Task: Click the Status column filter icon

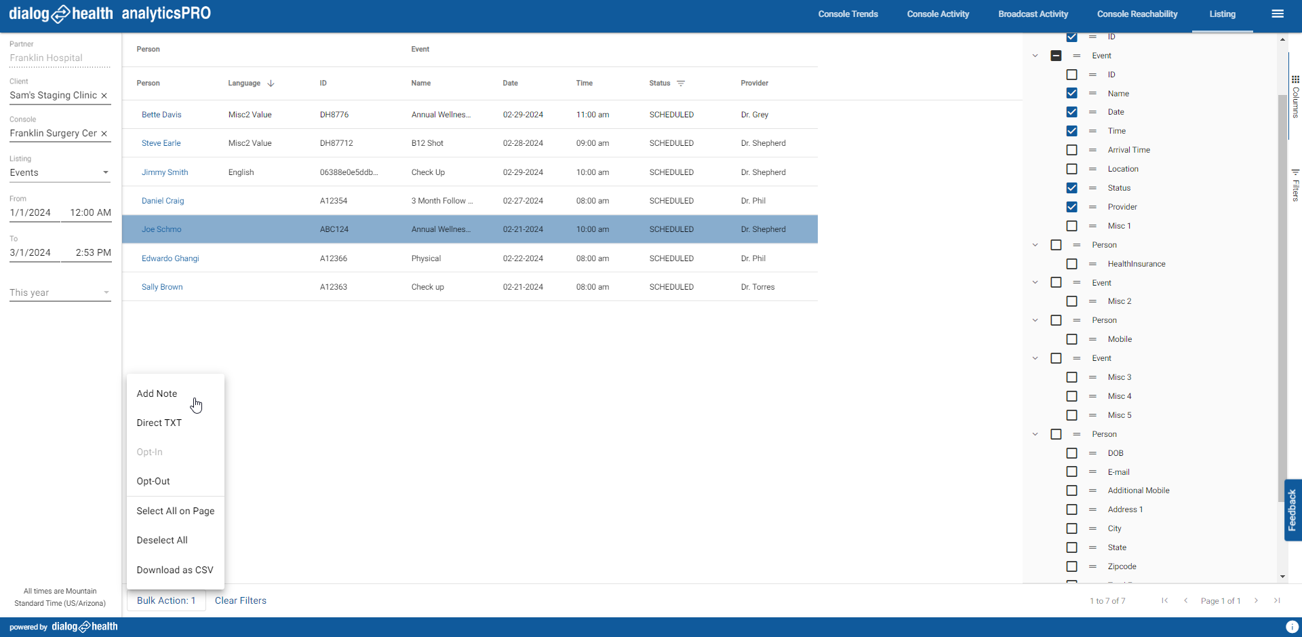Action: (x=681, y=83)
